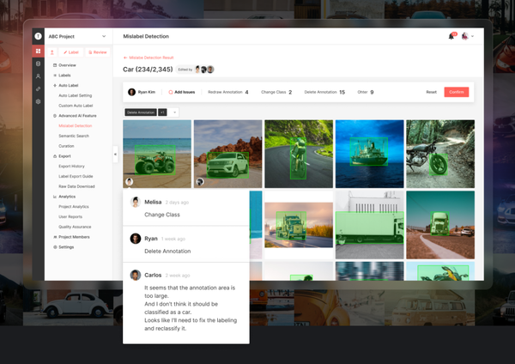Viewport: 515px width, 364px height.
Task: Select the white SUV thumbnail
Action: click(x=228, y=154)
